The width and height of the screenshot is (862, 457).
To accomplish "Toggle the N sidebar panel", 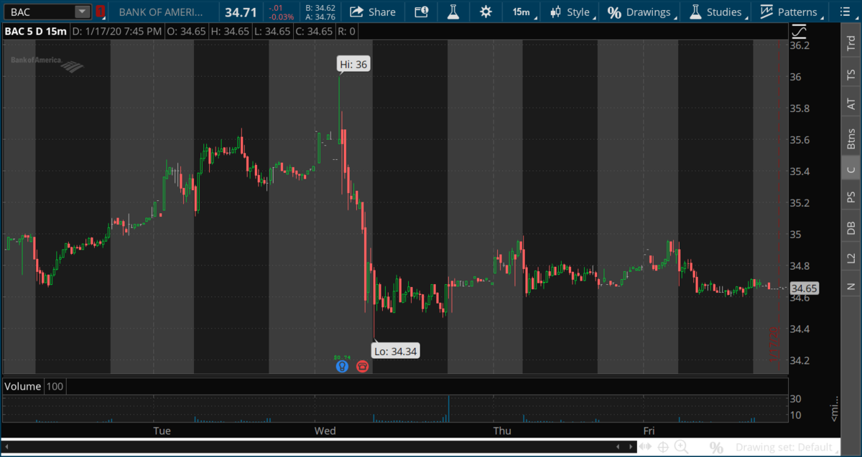I will click(x=851, y=287).
